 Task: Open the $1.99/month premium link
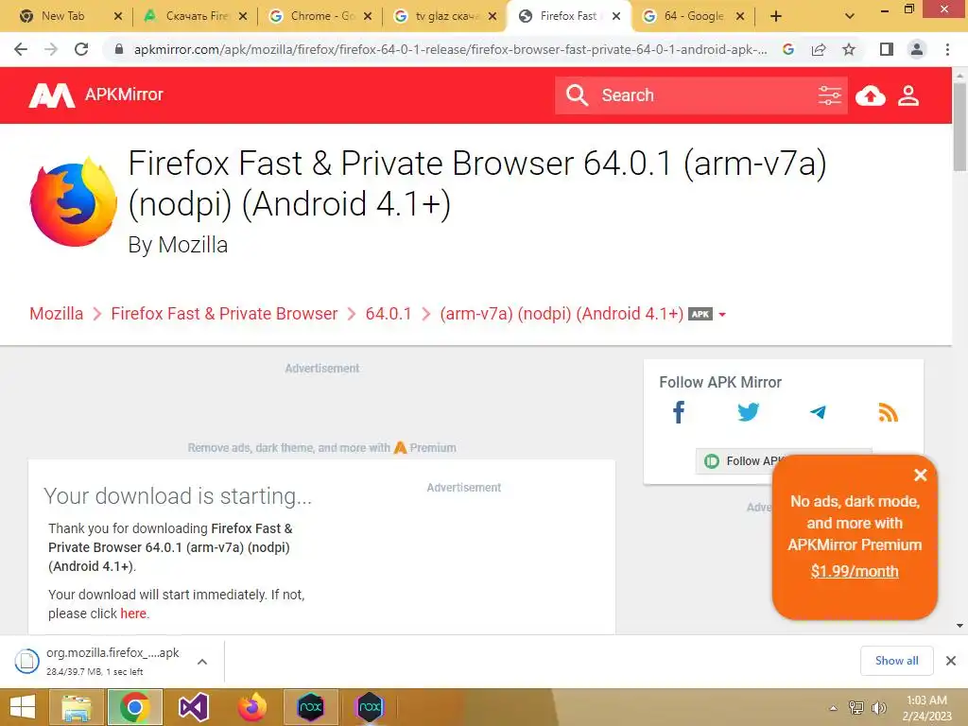[855, 571]
